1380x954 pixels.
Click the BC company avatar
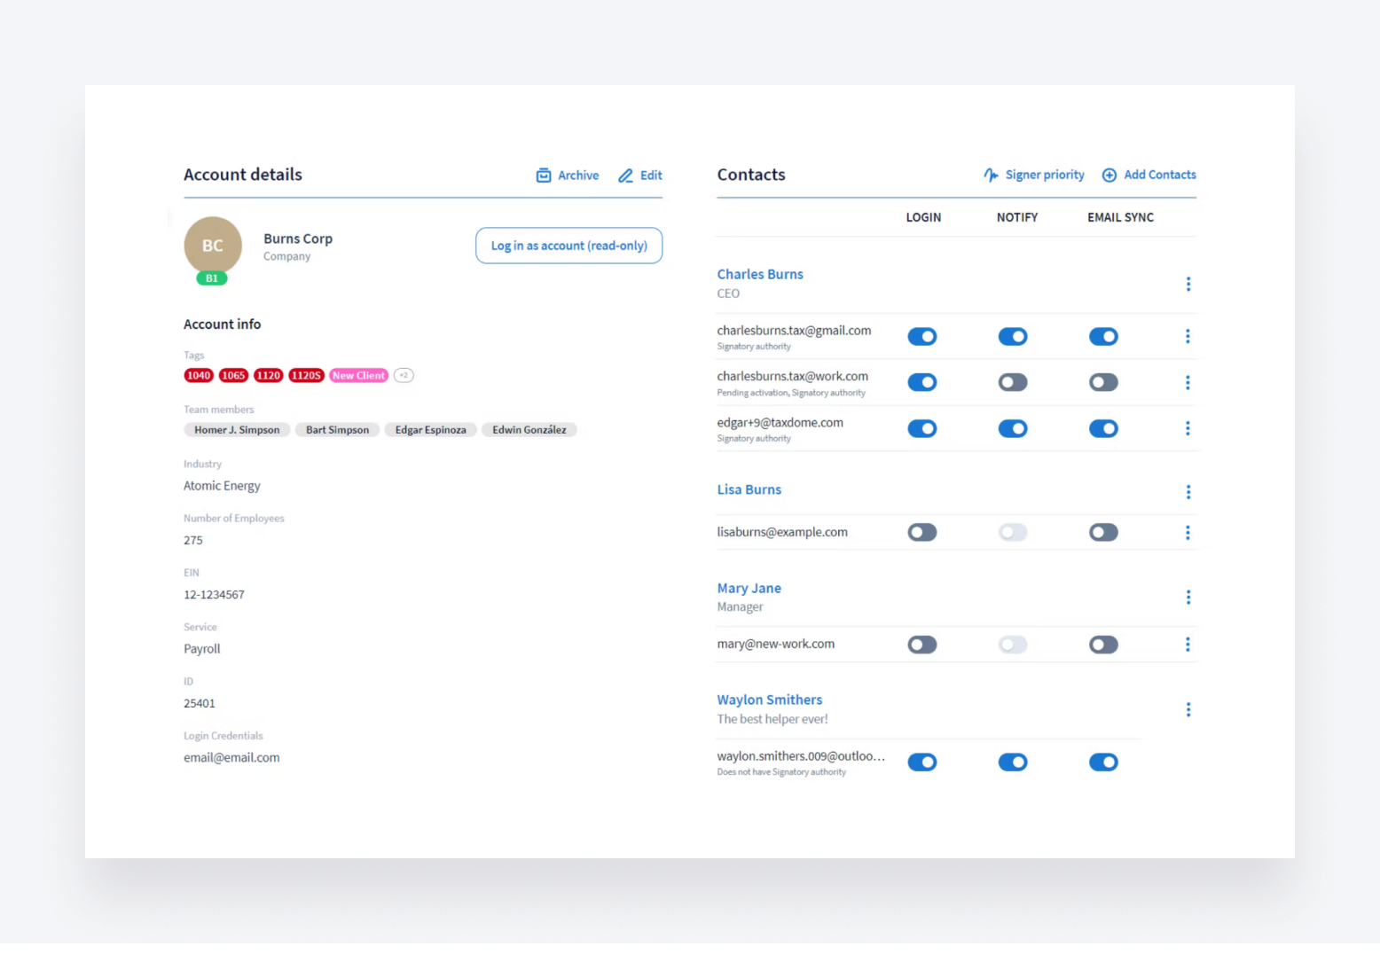[213, 246]
